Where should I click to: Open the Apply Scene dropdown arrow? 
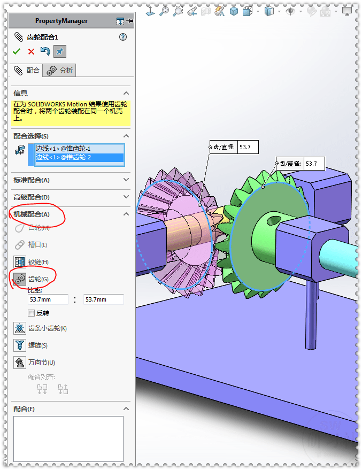click(x=336, y=12)
